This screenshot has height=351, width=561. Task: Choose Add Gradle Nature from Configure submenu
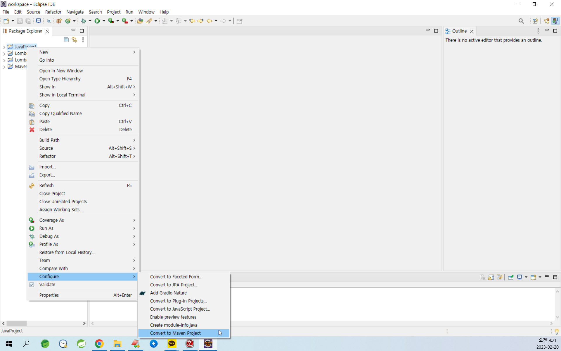pyautogui.click(x=183, y=293)
